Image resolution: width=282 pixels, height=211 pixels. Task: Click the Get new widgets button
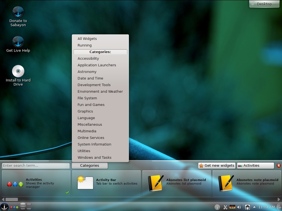(x=217, y=166)
